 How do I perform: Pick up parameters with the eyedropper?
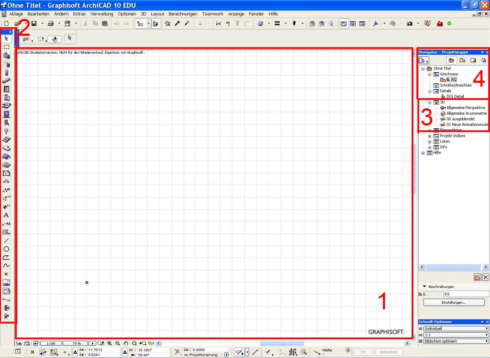pyautogui.click(x=177, y=23)
